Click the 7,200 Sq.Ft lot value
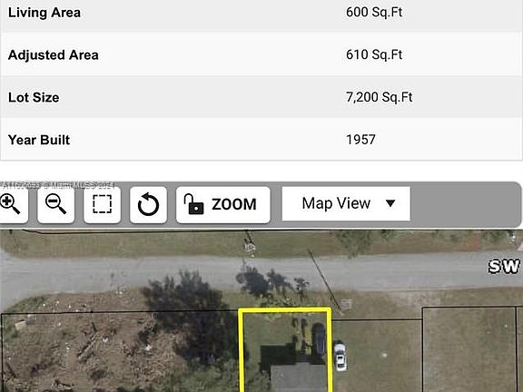Screen dimensions: 523x392 tap(379, 97)
